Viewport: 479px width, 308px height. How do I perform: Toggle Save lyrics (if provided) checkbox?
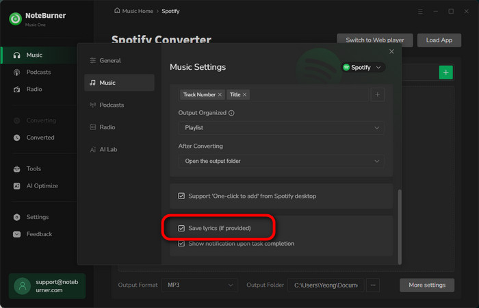point(181,228)
